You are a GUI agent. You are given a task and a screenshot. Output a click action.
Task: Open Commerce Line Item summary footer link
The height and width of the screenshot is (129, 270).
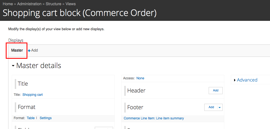[x=154, y=118]
